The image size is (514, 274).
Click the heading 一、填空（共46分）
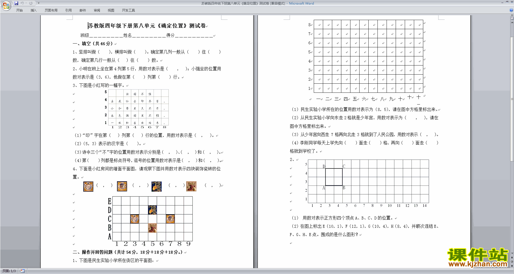93,44
